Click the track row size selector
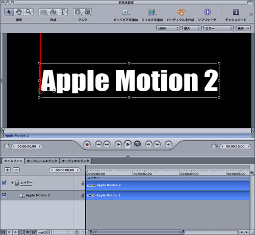 tap(44, 232)
